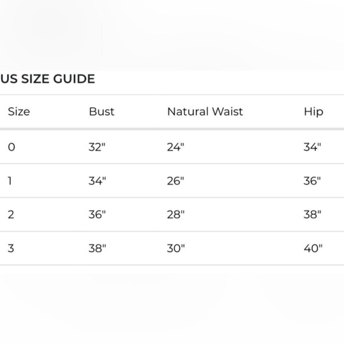Click the Hip column header
The height and width of the screenshot is (344, 344).
click(313, 112)
